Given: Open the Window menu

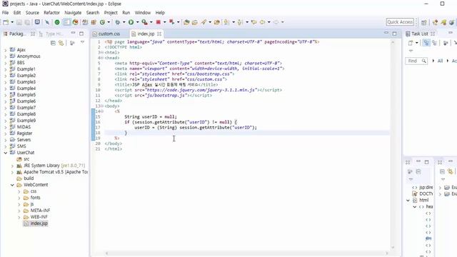Looking at the screenshot, I should click(x=143, y=13).
